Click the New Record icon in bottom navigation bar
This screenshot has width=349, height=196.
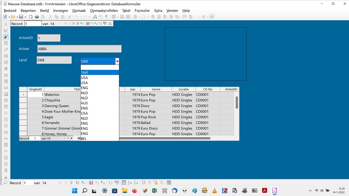click(83, 183)
